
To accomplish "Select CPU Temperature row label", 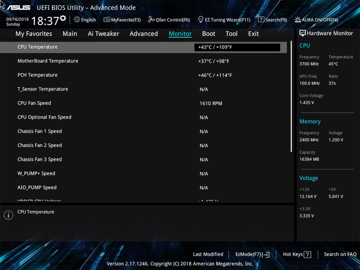I will pos(37,47).
